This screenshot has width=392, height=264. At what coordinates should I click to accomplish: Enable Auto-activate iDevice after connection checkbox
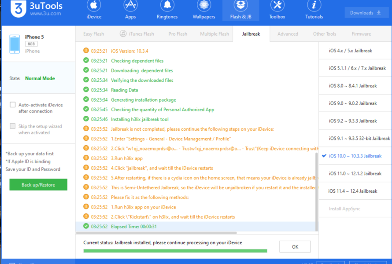(x=13, y=105)
